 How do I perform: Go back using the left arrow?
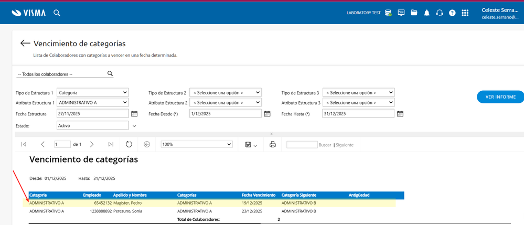pyautogui.click(x=25, y=44)
